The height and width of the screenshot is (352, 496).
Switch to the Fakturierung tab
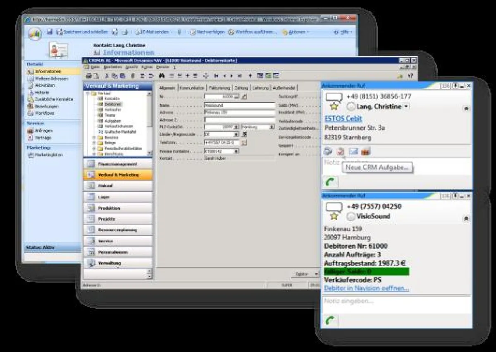click(219, 88)
